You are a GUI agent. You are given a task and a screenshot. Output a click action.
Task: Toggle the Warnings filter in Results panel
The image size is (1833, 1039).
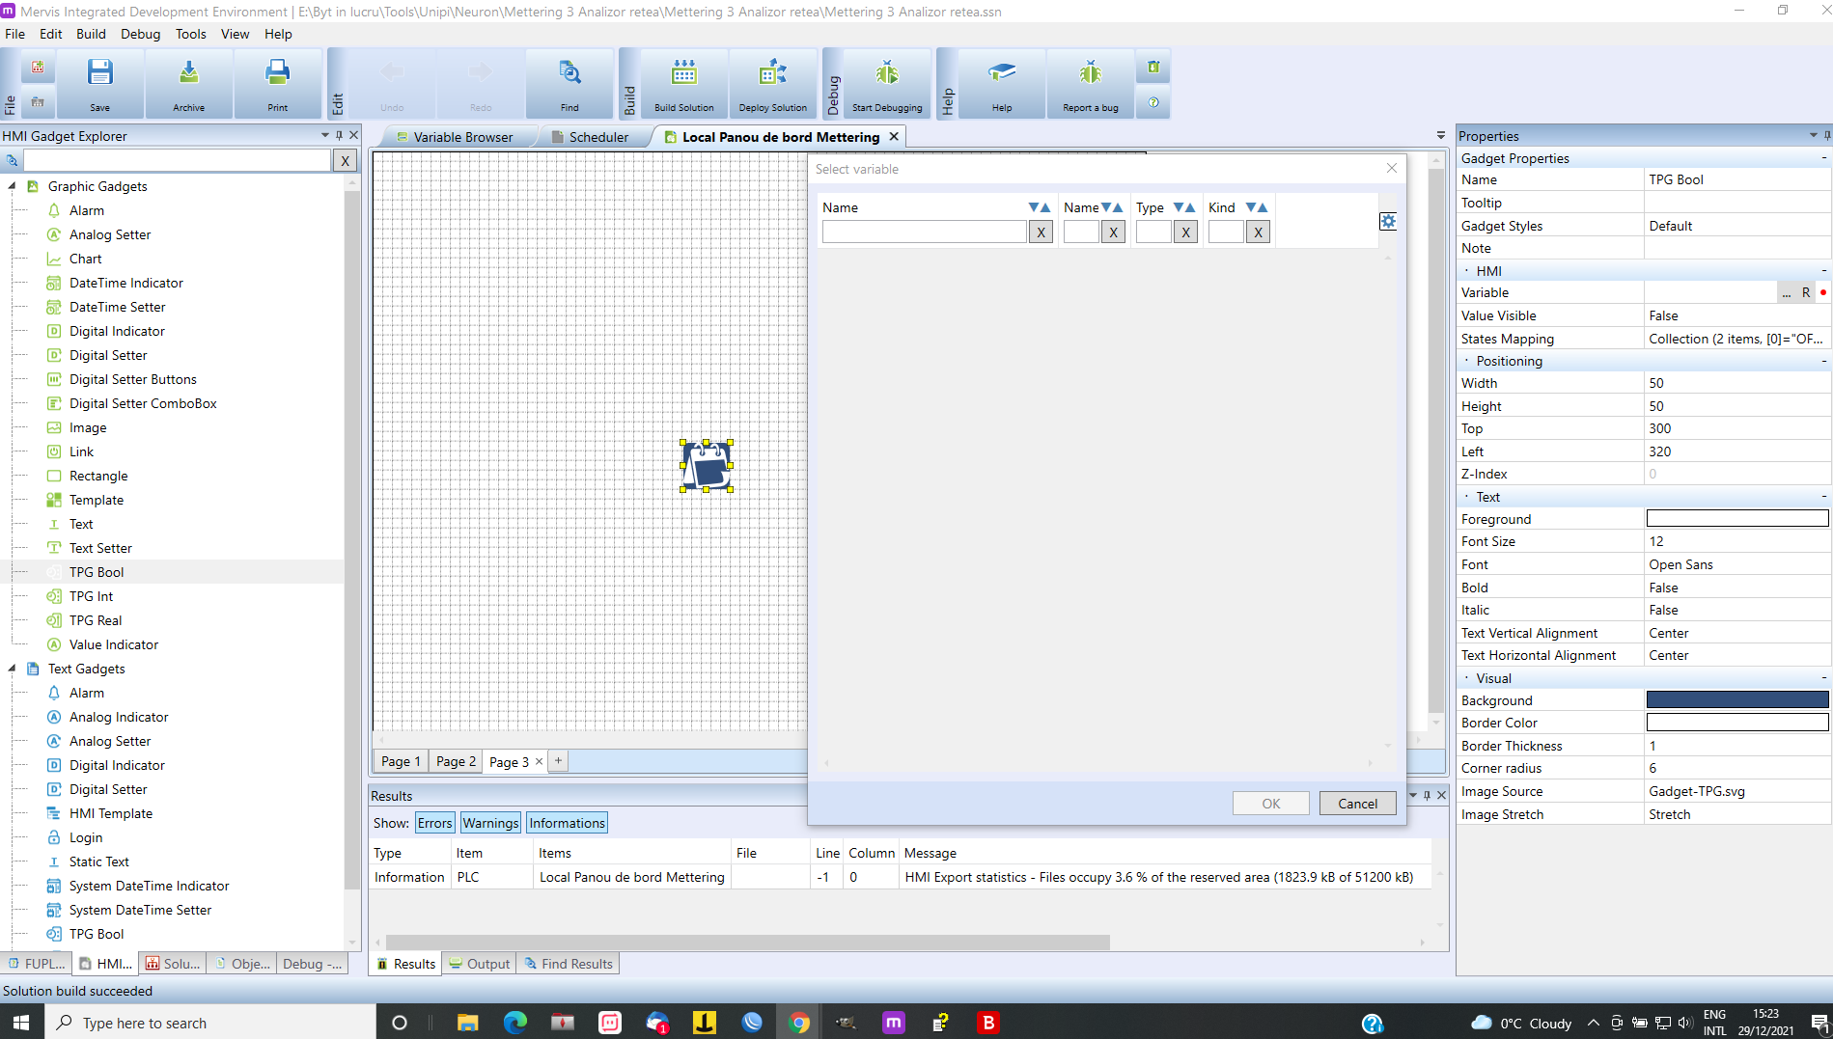click(x=490, y=822)
